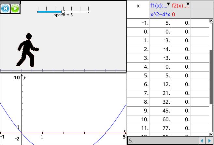Image resolution: width=214 pixels, height=145 pixels.
Task: Click the left arrow beside entry line
Action: 202,141
